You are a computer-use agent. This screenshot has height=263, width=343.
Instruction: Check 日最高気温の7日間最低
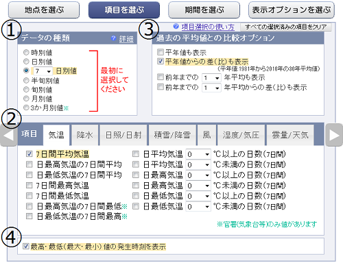29,206
